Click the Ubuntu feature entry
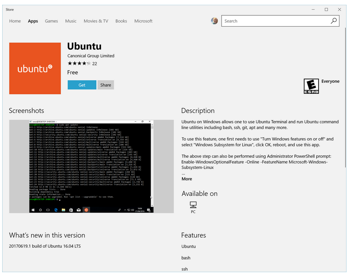The width and height of the screenshot is (350, 273). pos(188,246)
